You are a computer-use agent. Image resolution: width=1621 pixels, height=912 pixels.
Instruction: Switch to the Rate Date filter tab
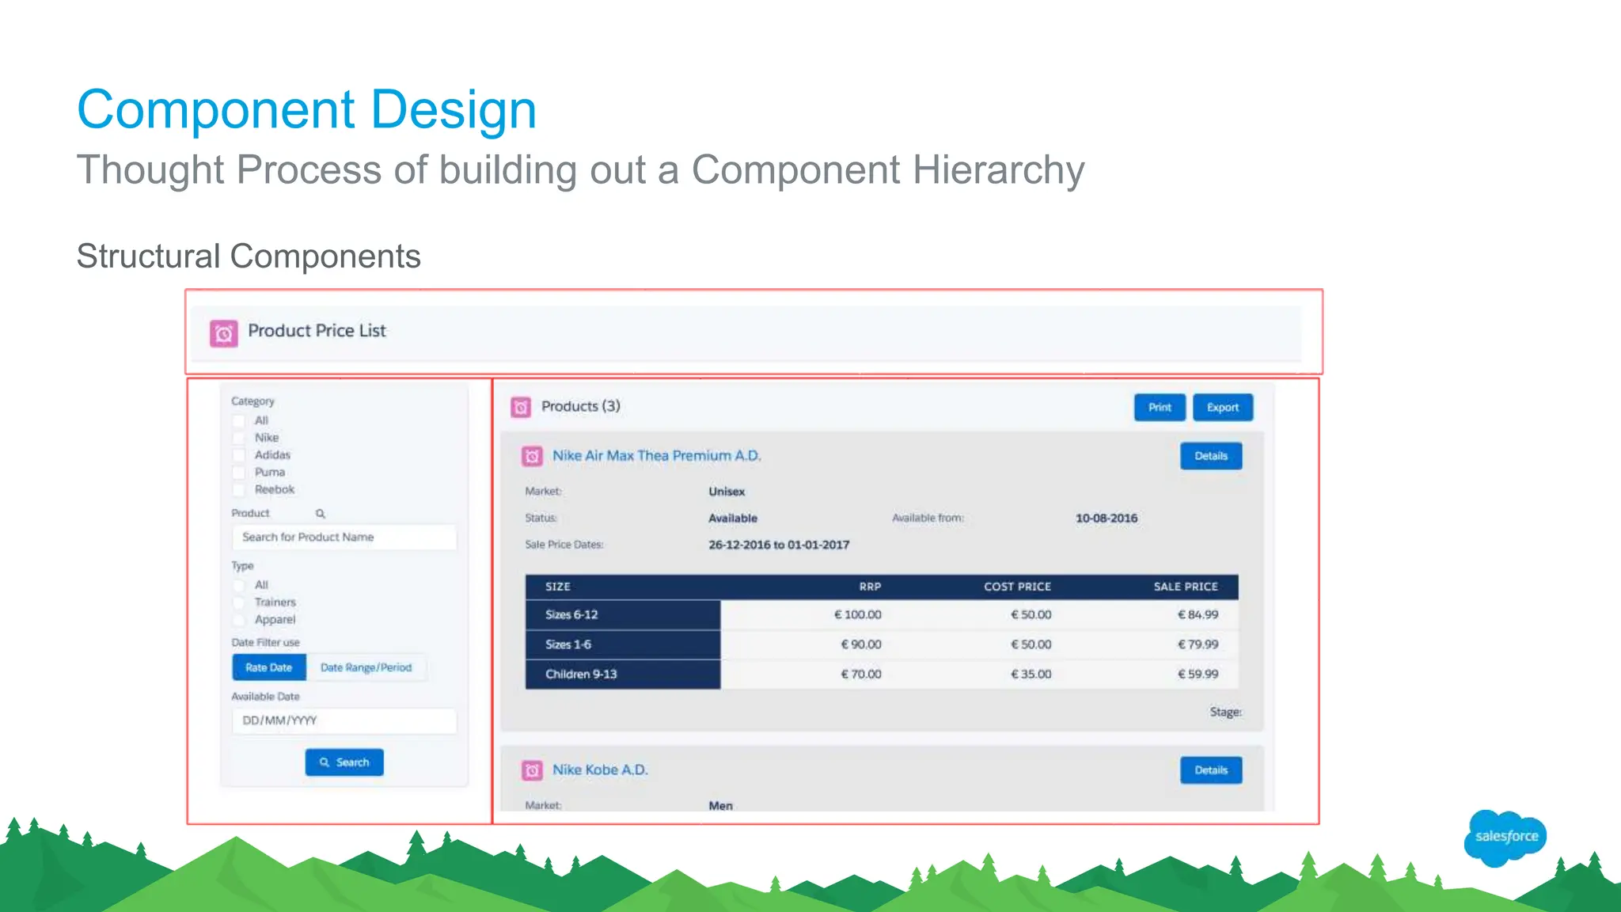pyautogui.click(x=269, y=667)
